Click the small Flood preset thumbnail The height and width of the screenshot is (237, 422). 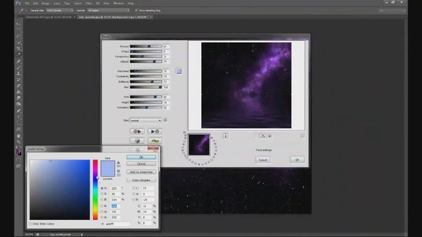(x=199, y=145)
